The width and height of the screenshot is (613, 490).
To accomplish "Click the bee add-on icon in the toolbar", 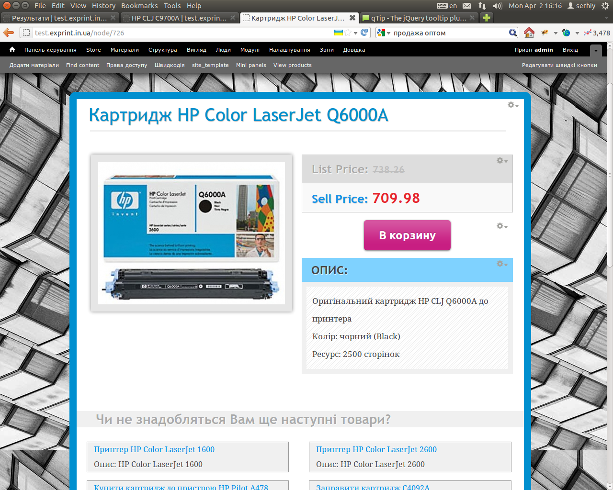I will click(x=545, y=33).
